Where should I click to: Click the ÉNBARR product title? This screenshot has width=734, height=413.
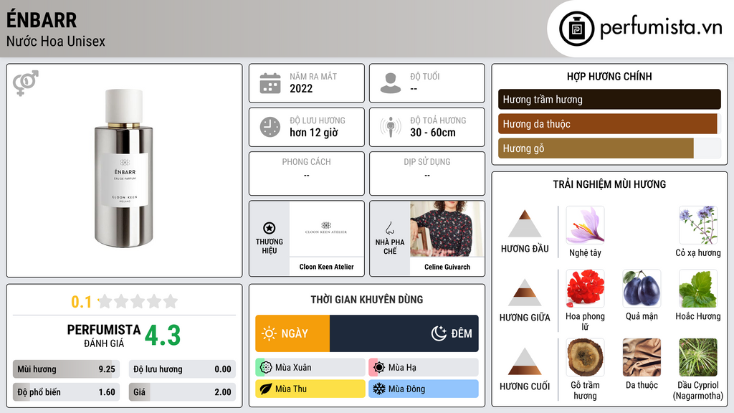pyautogui.click(x=41, y=20)
